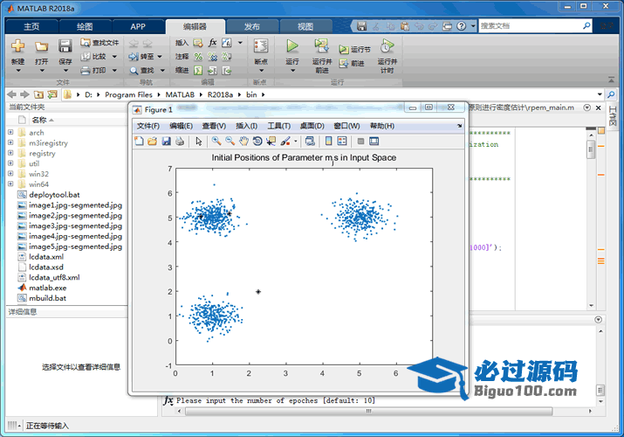Click the 运行节 button

point(355,50)
